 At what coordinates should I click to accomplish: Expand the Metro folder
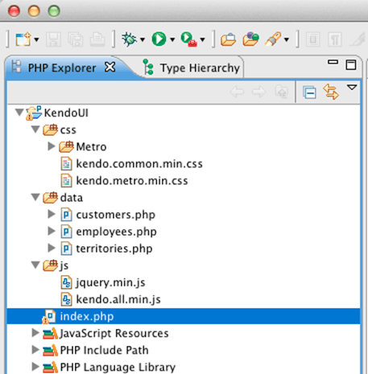click(x=52, y=146)
